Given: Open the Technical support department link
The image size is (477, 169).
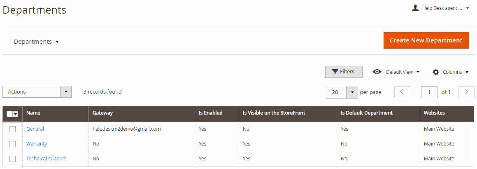Looking at the screenshot, I should coord(46,158).
